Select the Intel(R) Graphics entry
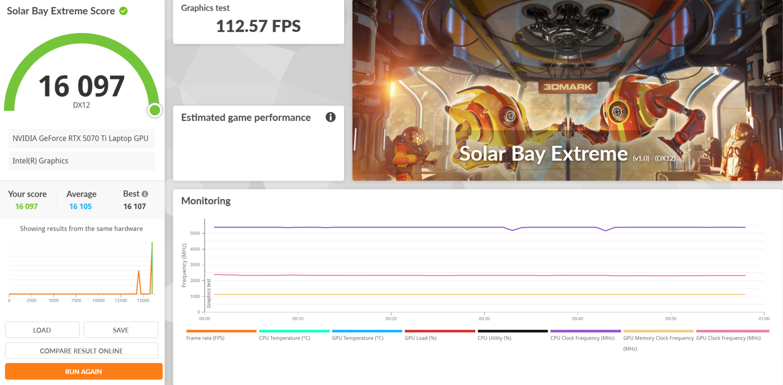This screenshot has height=385, width=783. pos(82,161)
